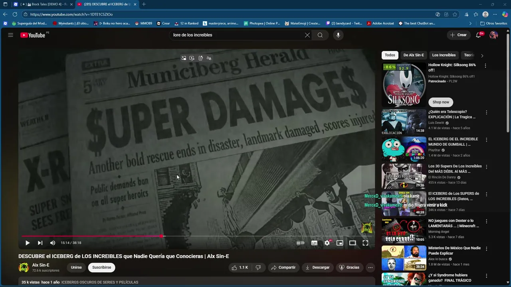Click the browser address bar URL
This screenshot has height=287, width=511.
tap(71, 14)
